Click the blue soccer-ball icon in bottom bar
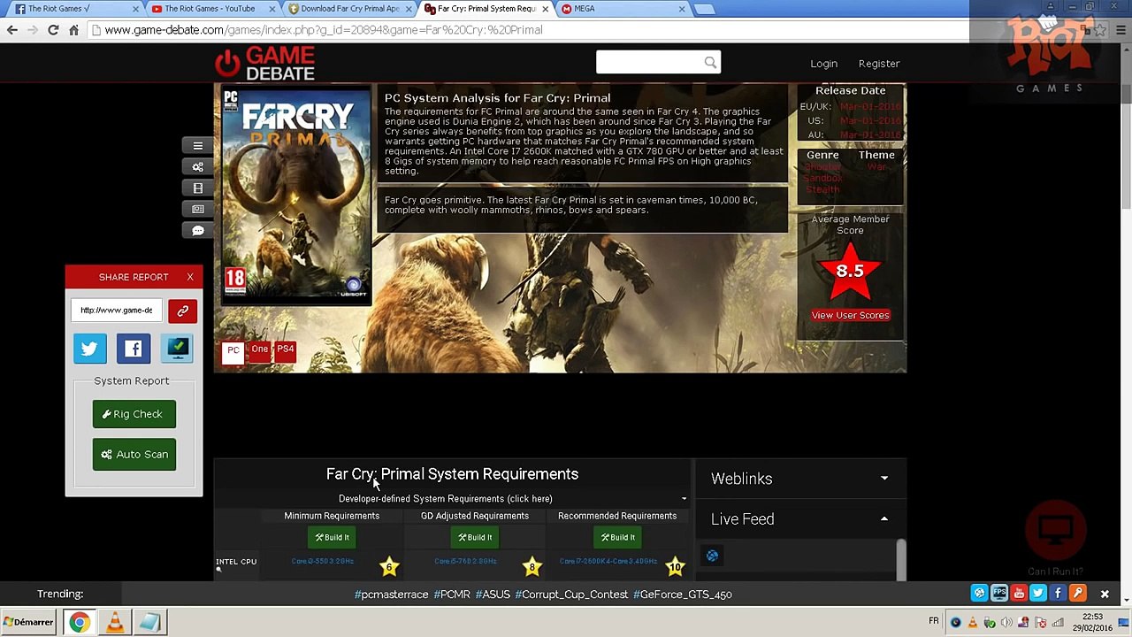The height and width of the screenshot is (637, 1132). [x=979, y=594]
